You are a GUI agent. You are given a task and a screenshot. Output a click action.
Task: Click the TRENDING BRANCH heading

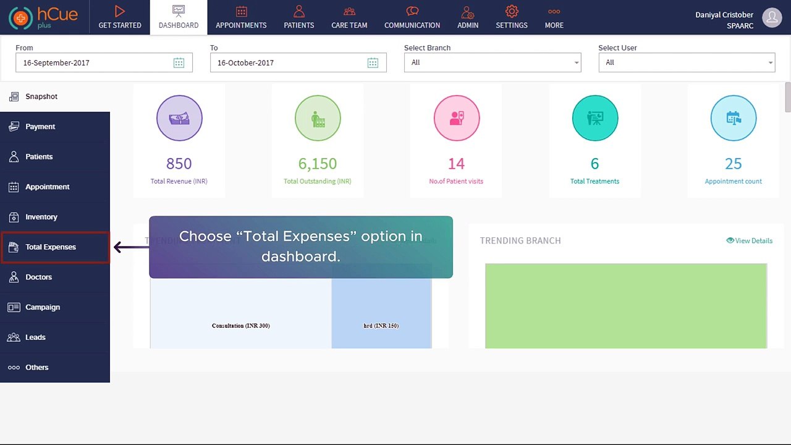[x=520, y=240]
